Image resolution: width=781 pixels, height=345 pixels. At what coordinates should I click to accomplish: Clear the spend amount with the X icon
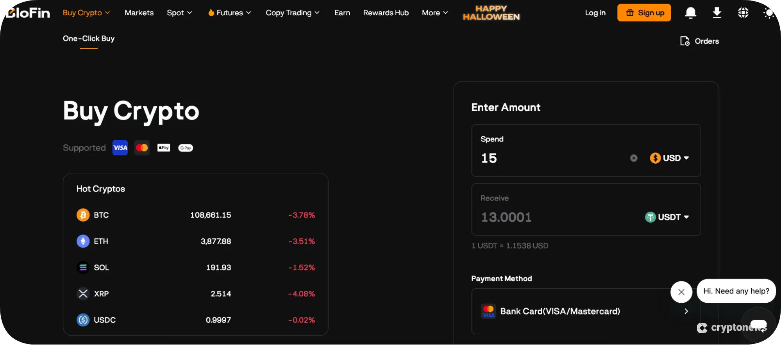[634, 158]
